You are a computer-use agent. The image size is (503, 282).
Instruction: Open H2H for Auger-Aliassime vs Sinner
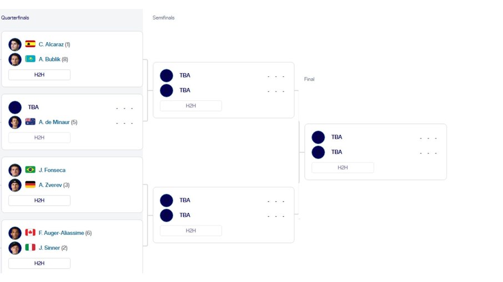pyautogui.click(x=39, y=263)
